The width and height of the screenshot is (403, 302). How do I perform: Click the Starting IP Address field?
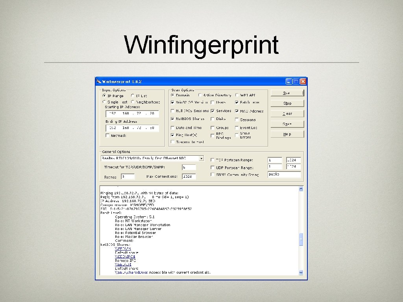click(x=132, y=114)
